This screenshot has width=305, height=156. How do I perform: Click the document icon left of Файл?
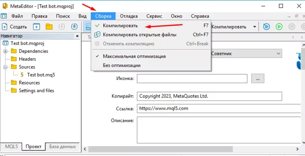(4, 16)
